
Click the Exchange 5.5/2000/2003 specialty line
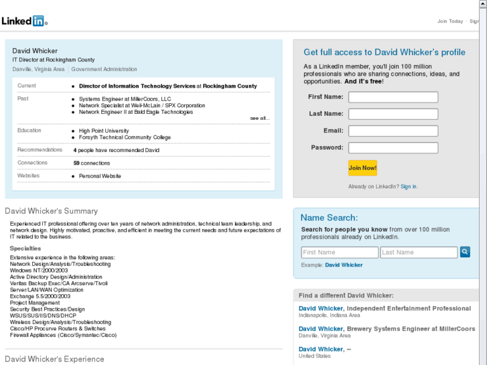pyautogui.click(x=40, y=296)
